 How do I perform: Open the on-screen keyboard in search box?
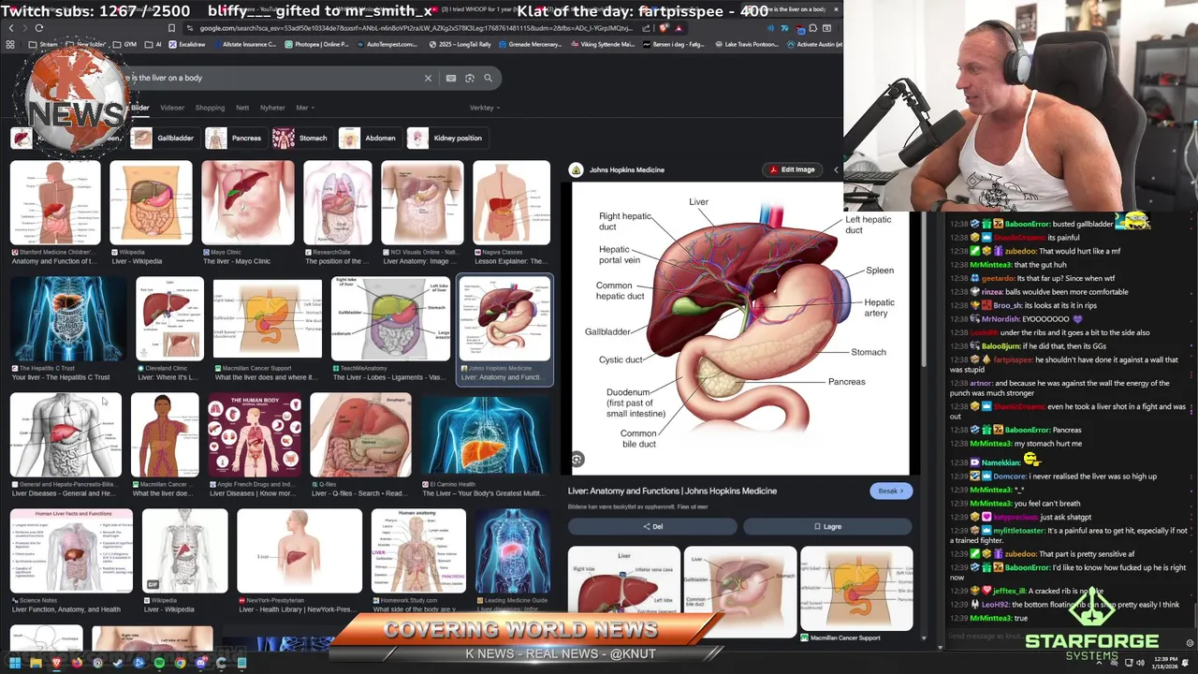[x=451, y=78]
